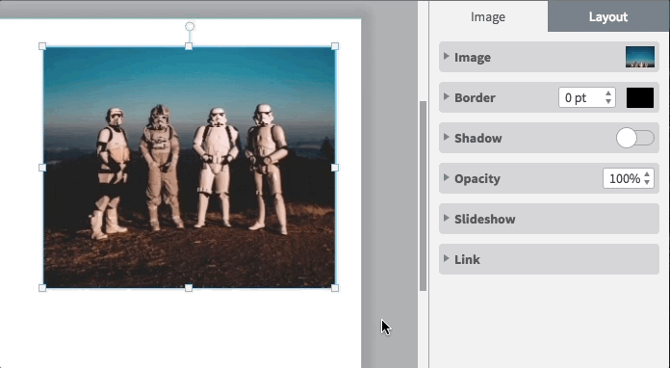The height and width of the screenshot is (368, 670).
Task: Expand the Opacity section triangle
Action: pos(446,177)
